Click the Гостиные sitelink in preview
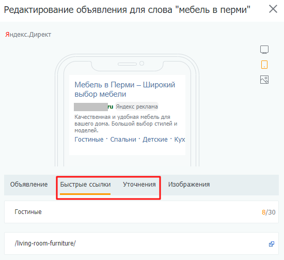 click(x=89, y=140)
